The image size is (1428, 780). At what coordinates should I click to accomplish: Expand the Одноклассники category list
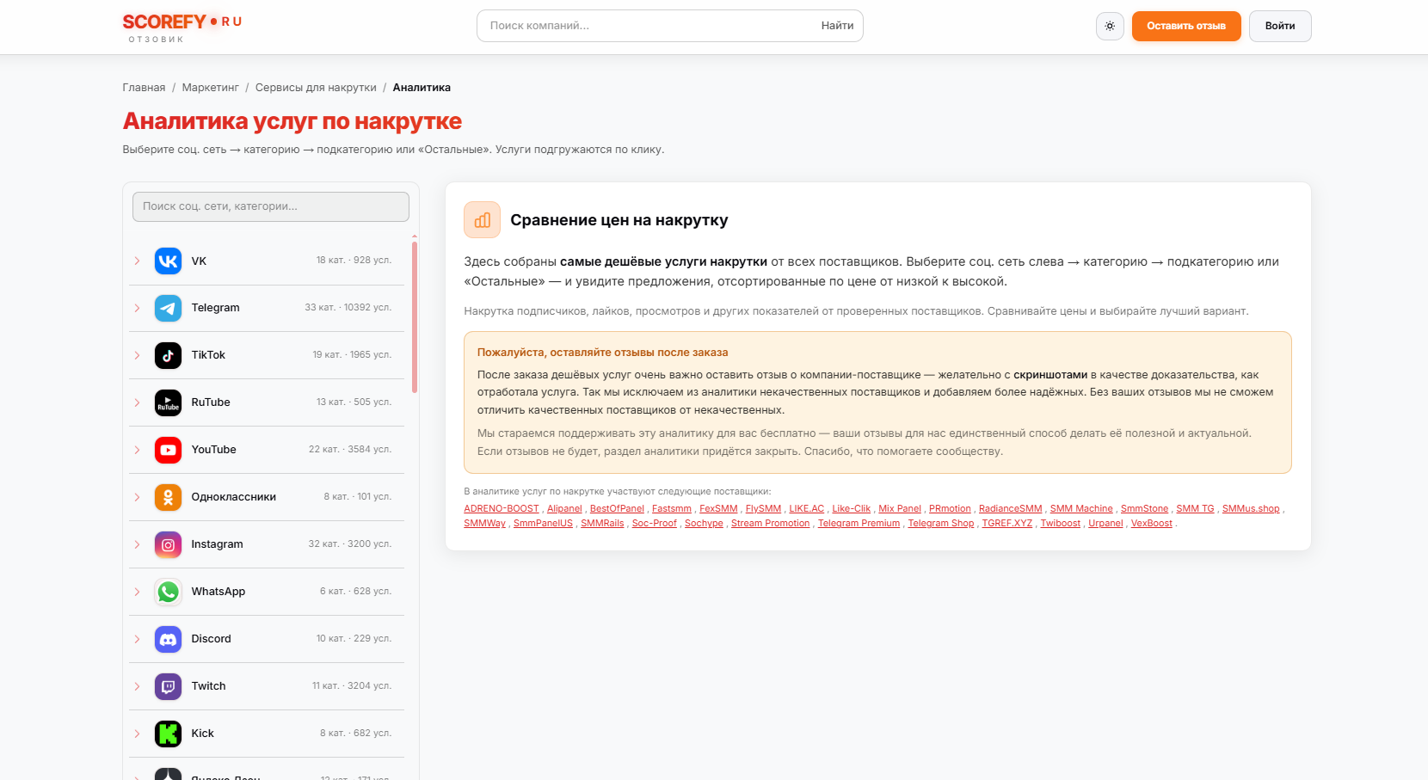click(137, 497)
